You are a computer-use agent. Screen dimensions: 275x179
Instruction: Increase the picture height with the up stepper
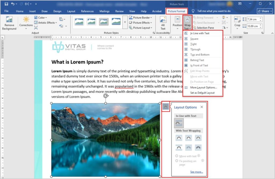(x=260, y=18)
